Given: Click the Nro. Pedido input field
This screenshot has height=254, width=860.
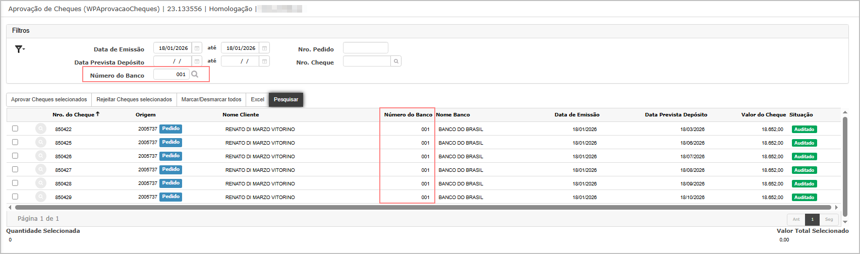Looking at the screenshot, I should [365, 48].
